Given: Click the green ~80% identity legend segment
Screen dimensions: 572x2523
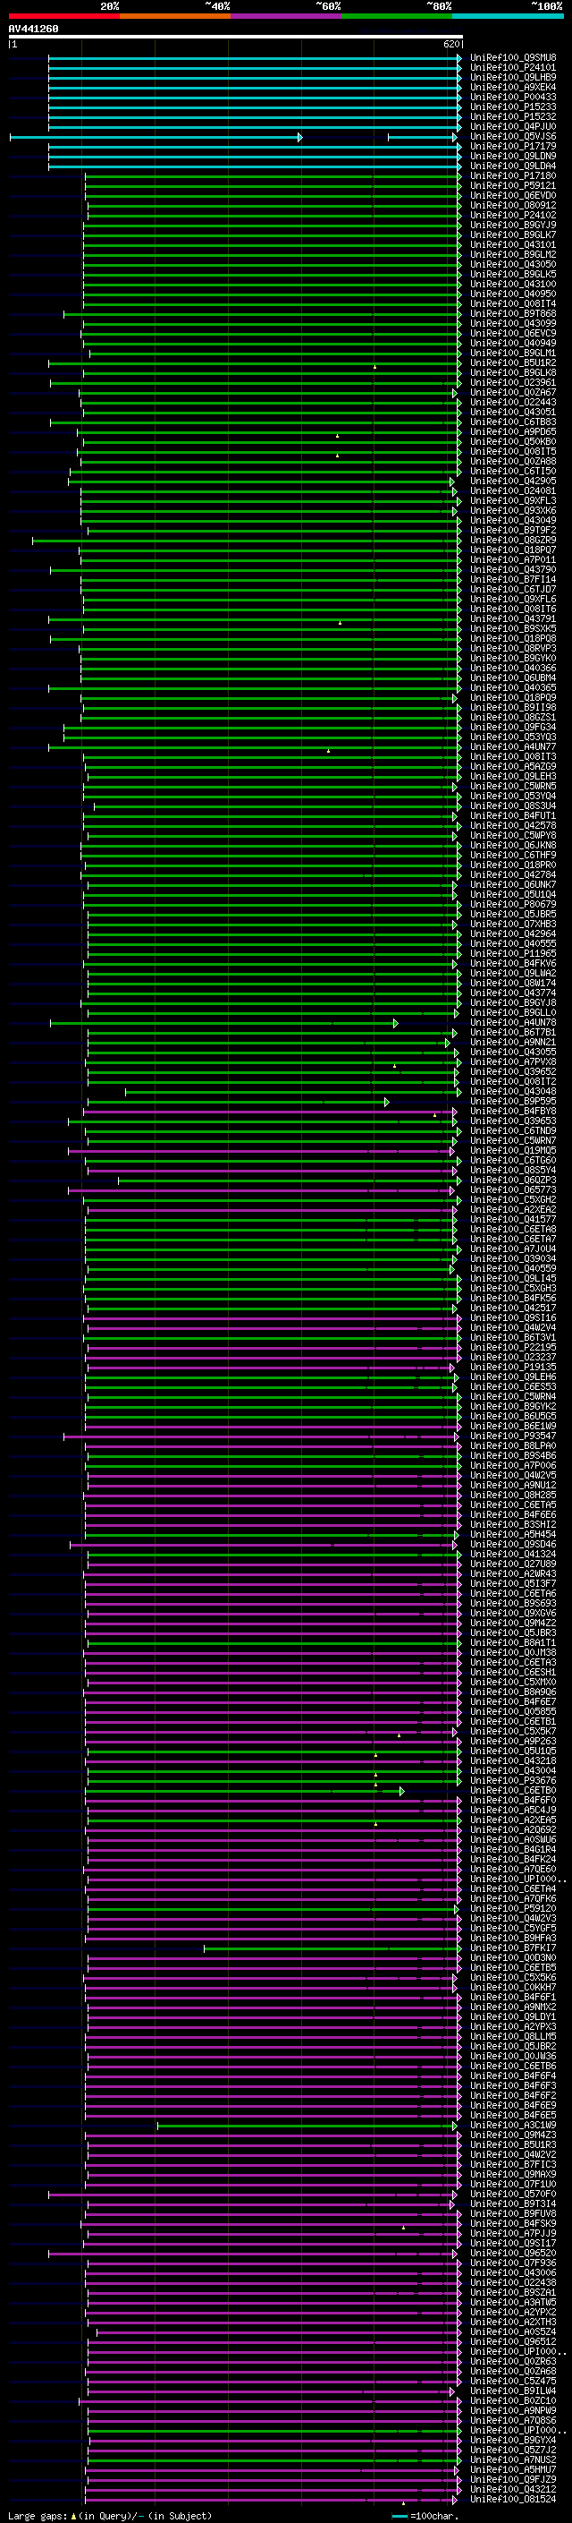Looking at the screenshot, I should tap(396, 16).
